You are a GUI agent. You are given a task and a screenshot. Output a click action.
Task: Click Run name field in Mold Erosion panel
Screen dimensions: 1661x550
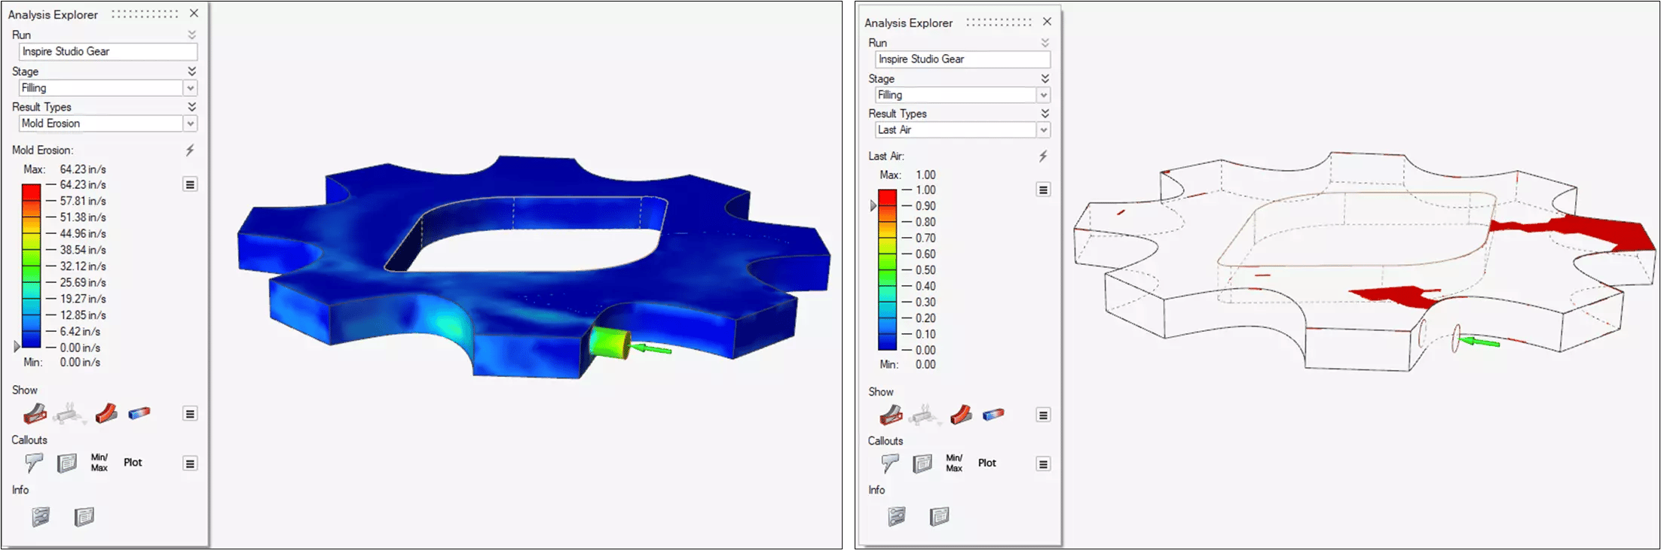[x=108, y=51]
